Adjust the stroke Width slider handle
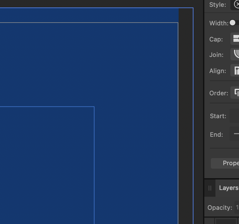Viewport: 239px width, 224px height. 232,23
